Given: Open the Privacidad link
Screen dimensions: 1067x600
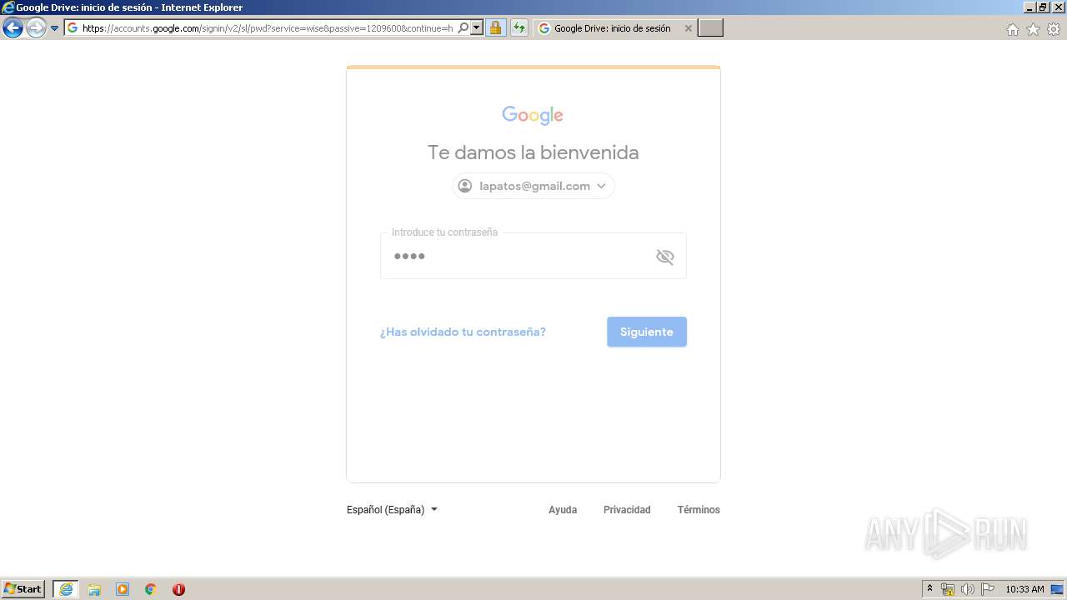Looking at the screenshot, I should (x=627, y=510).
